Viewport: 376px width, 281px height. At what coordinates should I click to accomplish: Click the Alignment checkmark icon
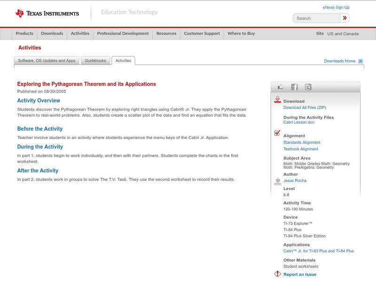click(x=277, y=133)
